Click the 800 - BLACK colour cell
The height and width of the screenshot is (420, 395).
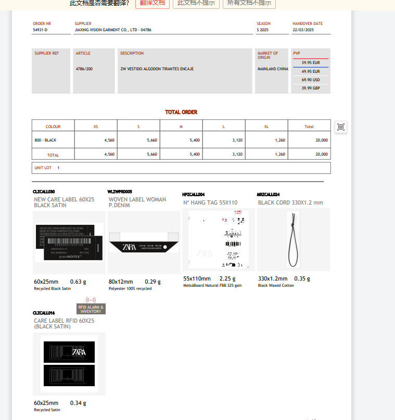click(x=45, y=140)
